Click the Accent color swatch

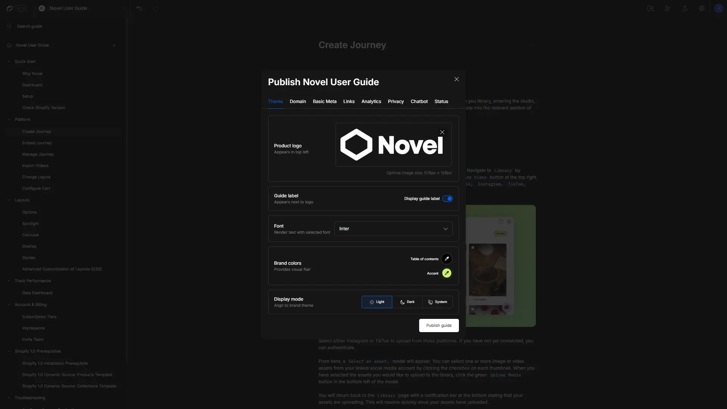(447, 273)
